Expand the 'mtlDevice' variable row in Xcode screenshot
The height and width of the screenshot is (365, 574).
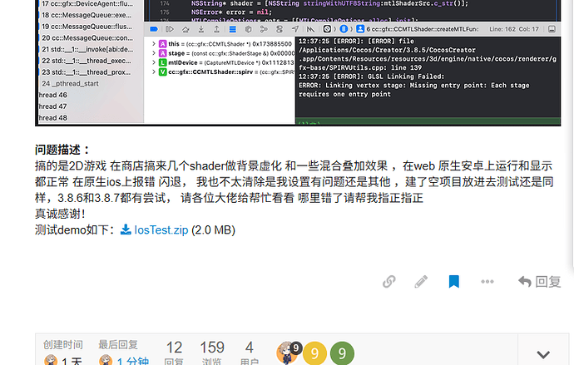coord(154,62)
